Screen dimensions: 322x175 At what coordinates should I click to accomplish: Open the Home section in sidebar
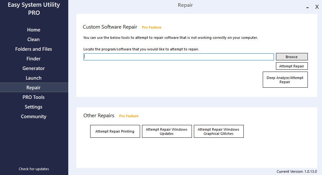point(33,30)
